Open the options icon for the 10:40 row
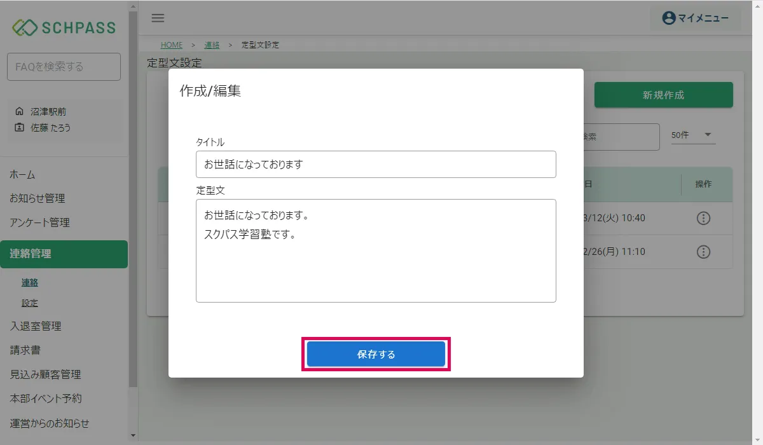The height and width of the screenshot is (445, 763). pos(703,218)
